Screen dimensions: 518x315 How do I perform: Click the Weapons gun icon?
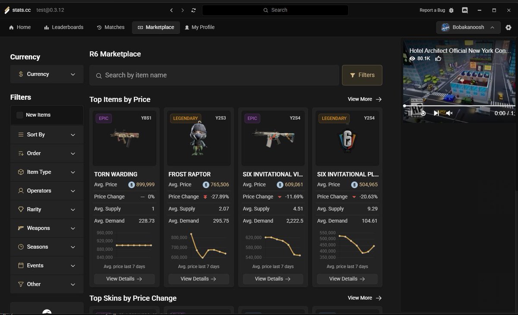click(x=21, y=228)
